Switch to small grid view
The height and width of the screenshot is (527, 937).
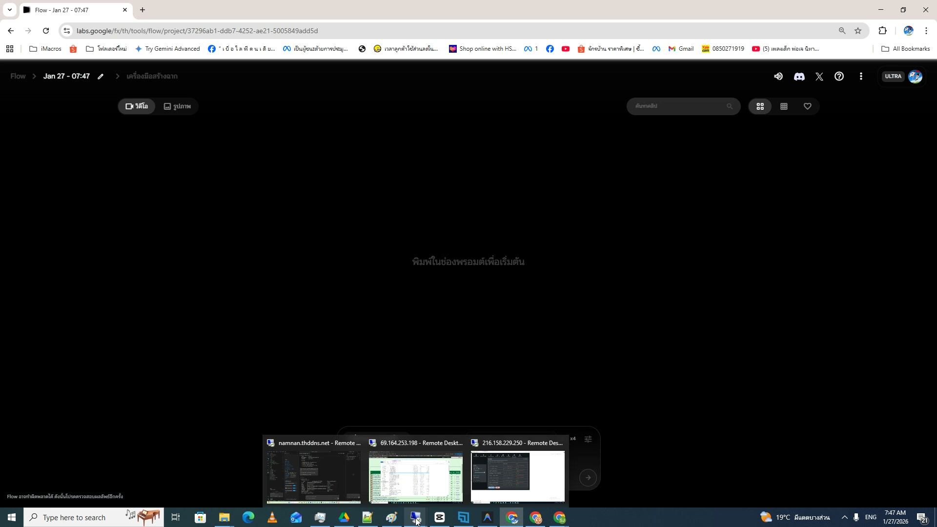tap(784, 106)
